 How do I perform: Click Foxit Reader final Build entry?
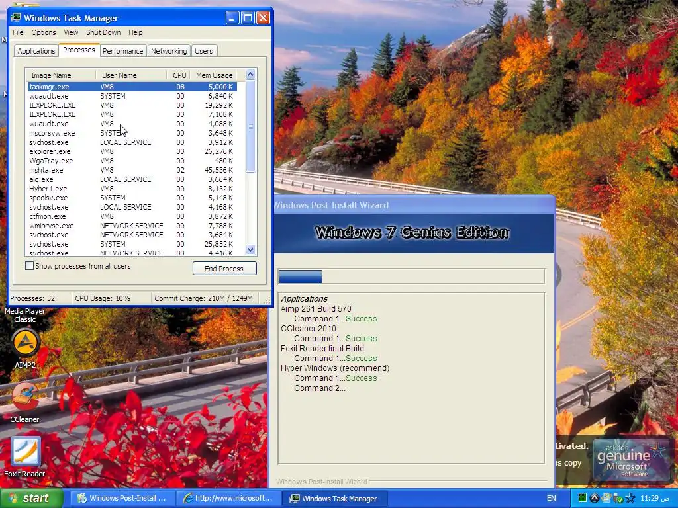point(322,348)
